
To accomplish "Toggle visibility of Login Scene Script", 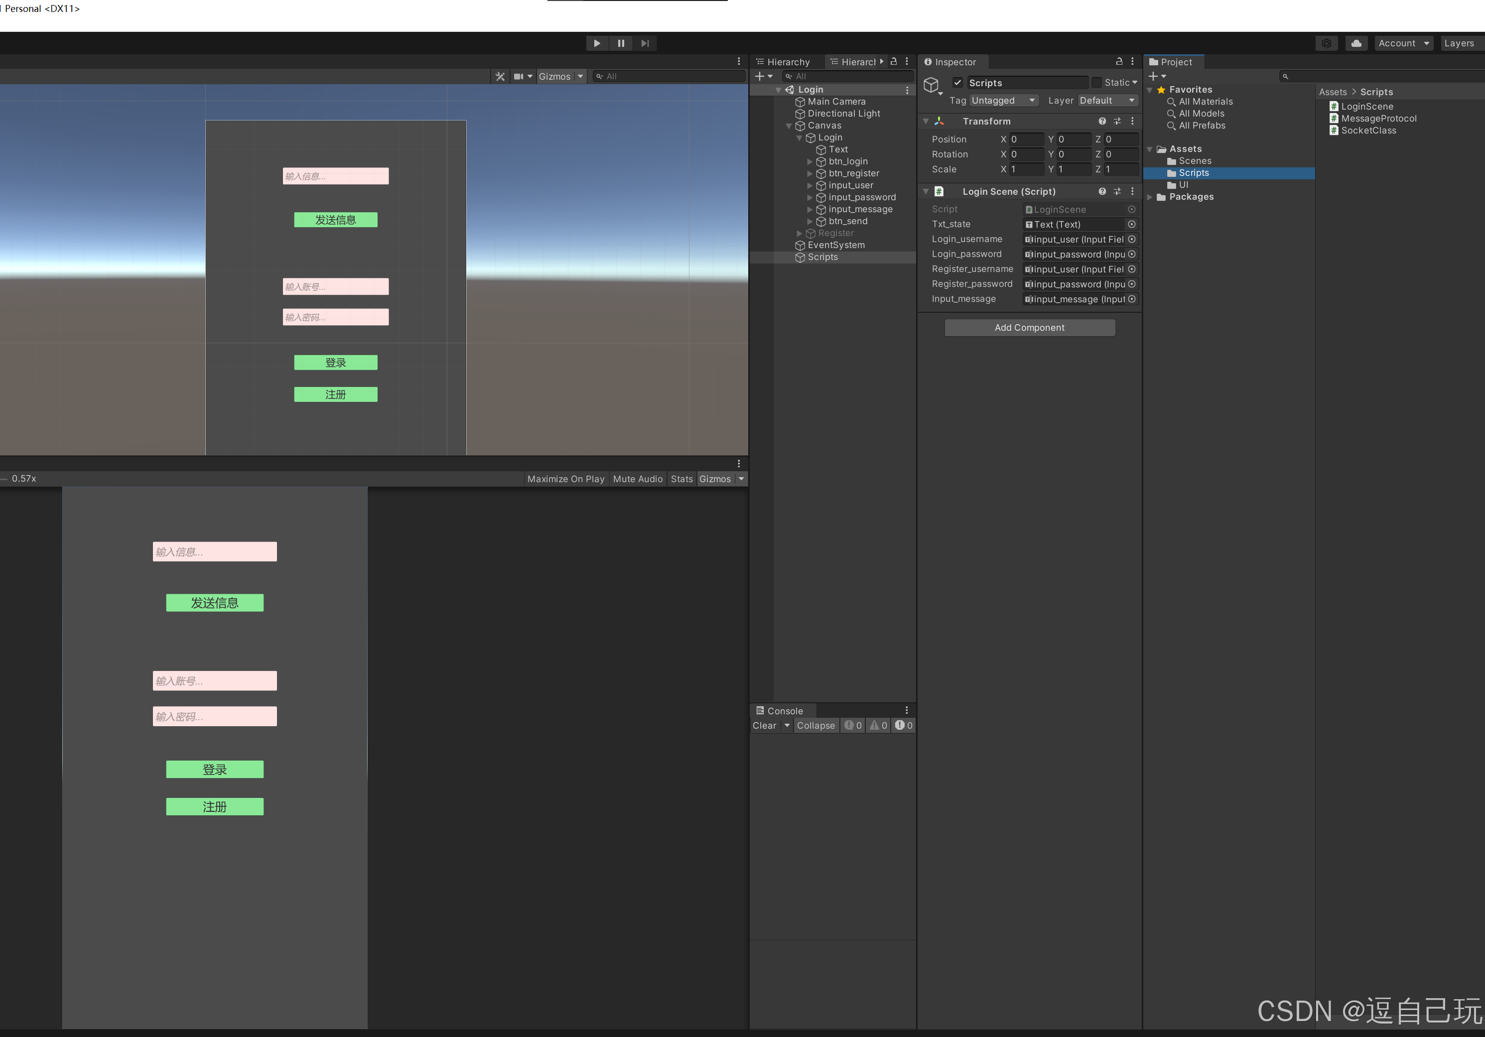I will coord(929,191).
